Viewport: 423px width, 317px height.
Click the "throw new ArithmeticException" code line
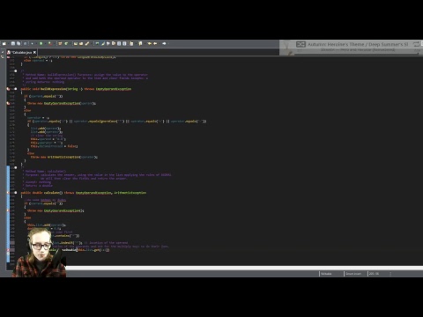[64, 157]
